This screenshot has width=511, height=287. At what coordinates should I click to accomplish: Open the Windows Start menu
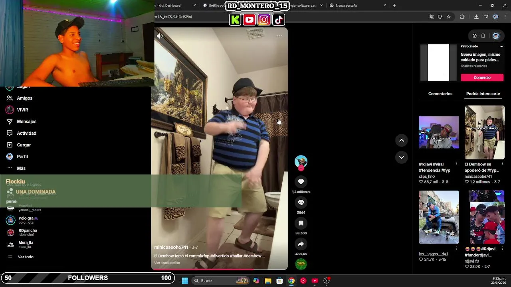click(185, 281)
